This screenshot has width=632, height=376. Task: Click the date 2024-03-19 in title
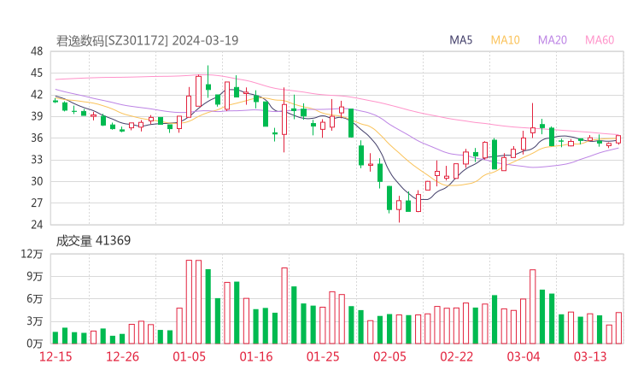coord(206,41)
